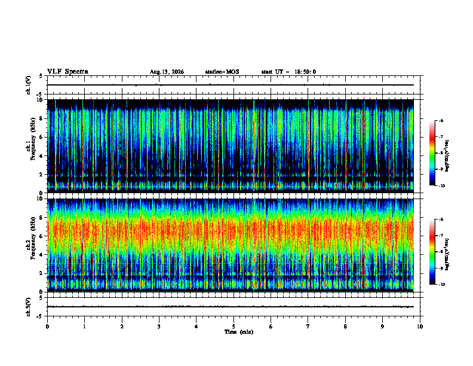
Task: Click the '10' tick on the time axis
Action: coord(420,327)
